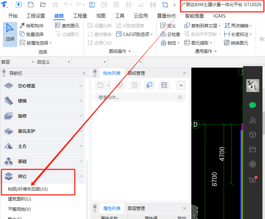Open the IGMS ribbon tab
The height and width of the screenshot is (219, 265).
click(x=219, y=16)
